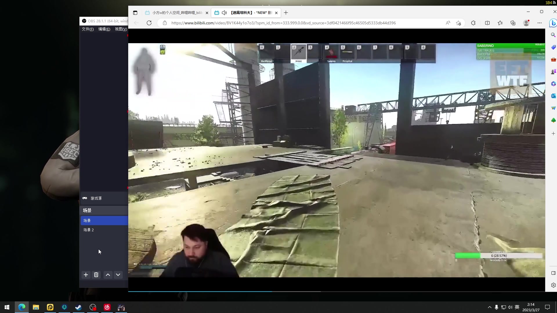
Task: Add a new OBS scene
Action: tap(86, 275)
